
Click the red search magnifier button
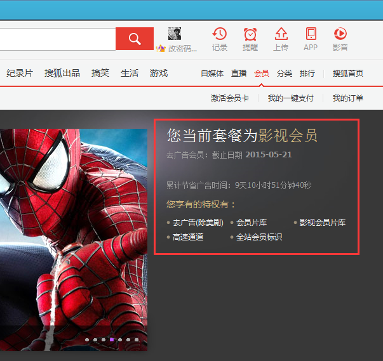click(x=135, y=39)
